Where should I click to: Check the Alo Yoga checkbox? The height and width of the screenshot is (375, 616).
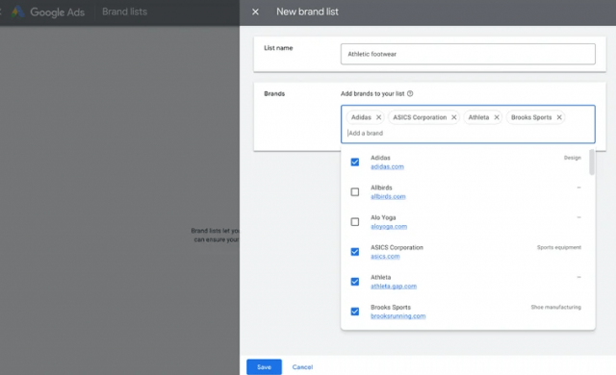click(355, 221)
